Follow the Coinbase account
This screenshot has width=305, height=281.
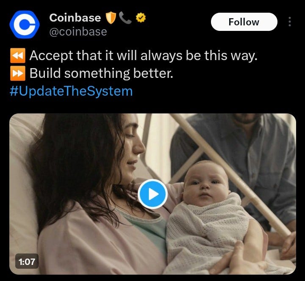click(x=244, y=22)
